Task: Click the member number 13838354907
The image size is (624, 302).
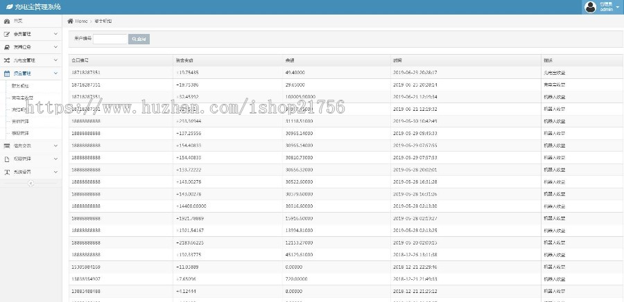Action: pyautogui.click(x=86, y=279)
